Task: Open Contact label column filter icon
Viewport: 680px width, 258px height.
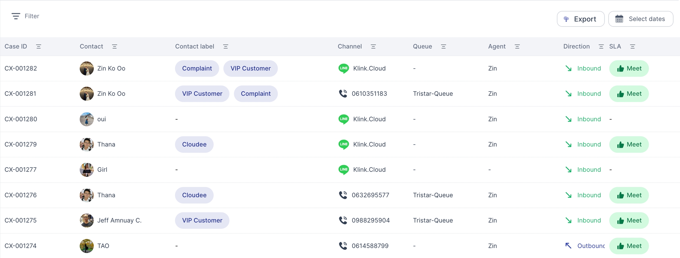Action: click(225, 47)
